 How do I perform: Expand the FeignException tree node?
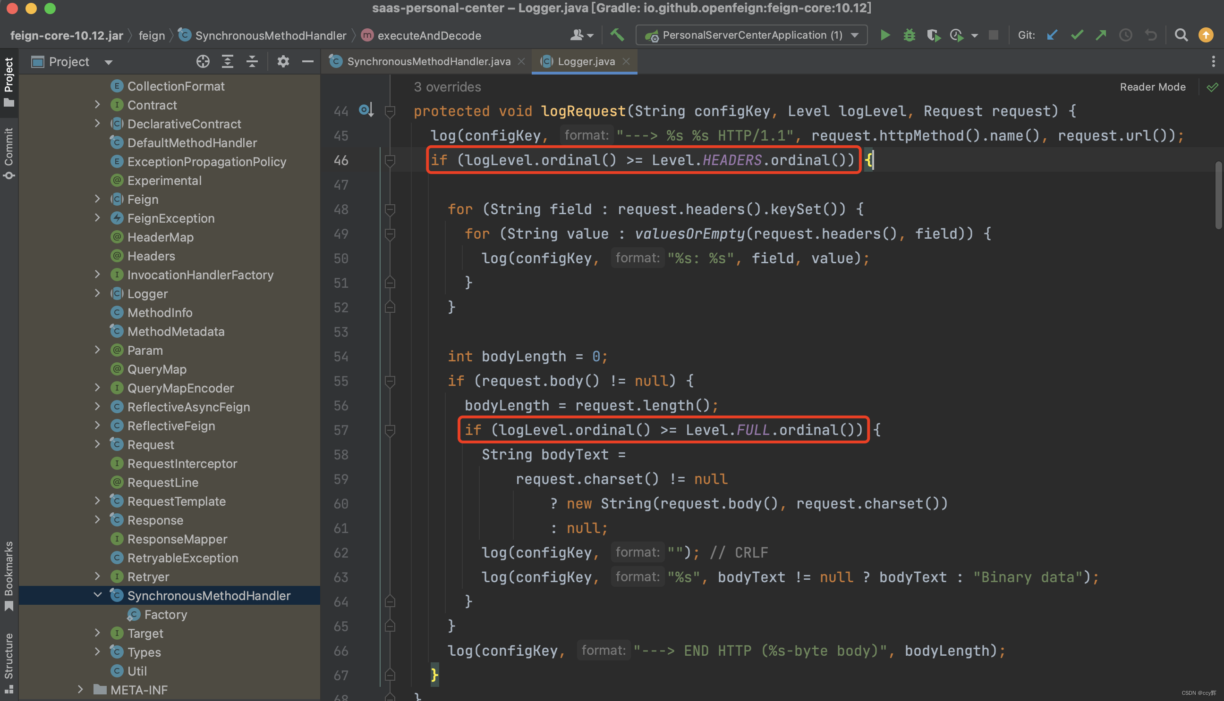coord(98,218)
